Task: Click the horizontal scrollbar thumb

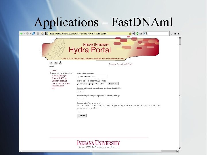Action: tap(169, 151)
